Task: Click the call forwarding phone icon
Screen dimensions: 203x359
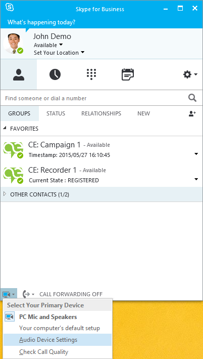Action: (26, 294)
